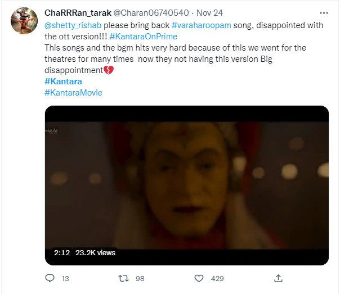
Task: Click the share upload icon
Action: click(278, 278)
